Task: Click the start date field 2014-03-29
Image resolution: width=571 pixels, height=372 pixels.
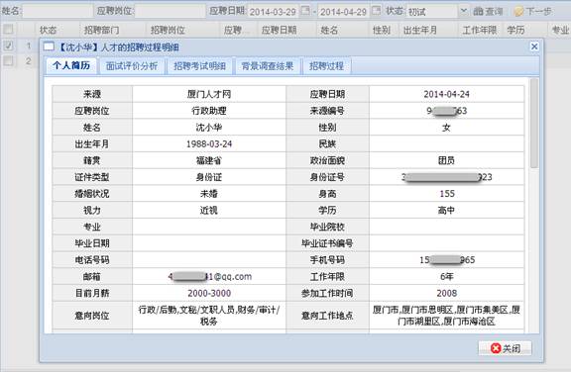Action: (x=273, y=12)
